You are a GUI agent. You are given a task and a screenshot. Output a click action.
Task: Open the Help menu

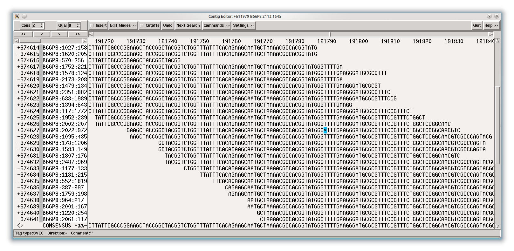pos(491,25)
